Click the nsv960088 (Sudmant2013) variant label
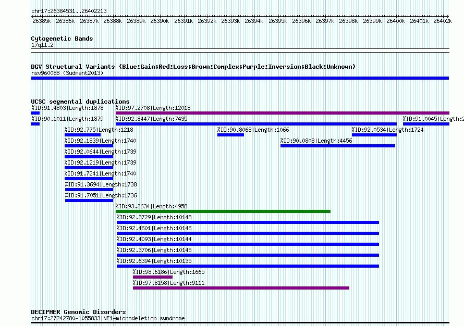 (x=67, y=73)
